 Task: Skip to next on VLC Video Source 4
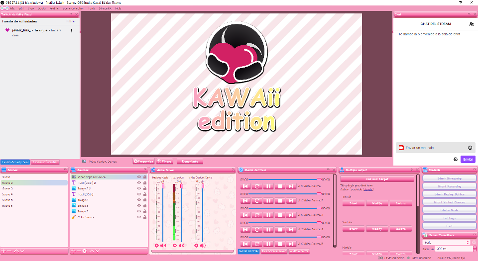point(291,229)
